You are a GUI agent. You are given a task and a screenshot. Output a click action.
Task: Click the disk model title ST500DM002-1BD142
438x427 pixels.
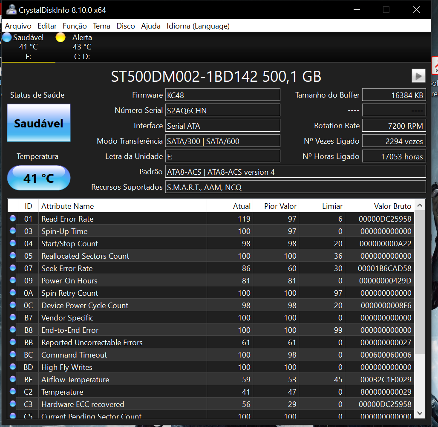pyautogui.click(x=184, y=76)
